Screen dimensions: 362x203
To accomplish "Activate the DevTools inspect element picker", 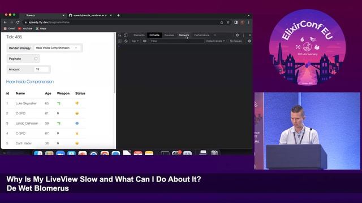I will (x=120, y=35).
